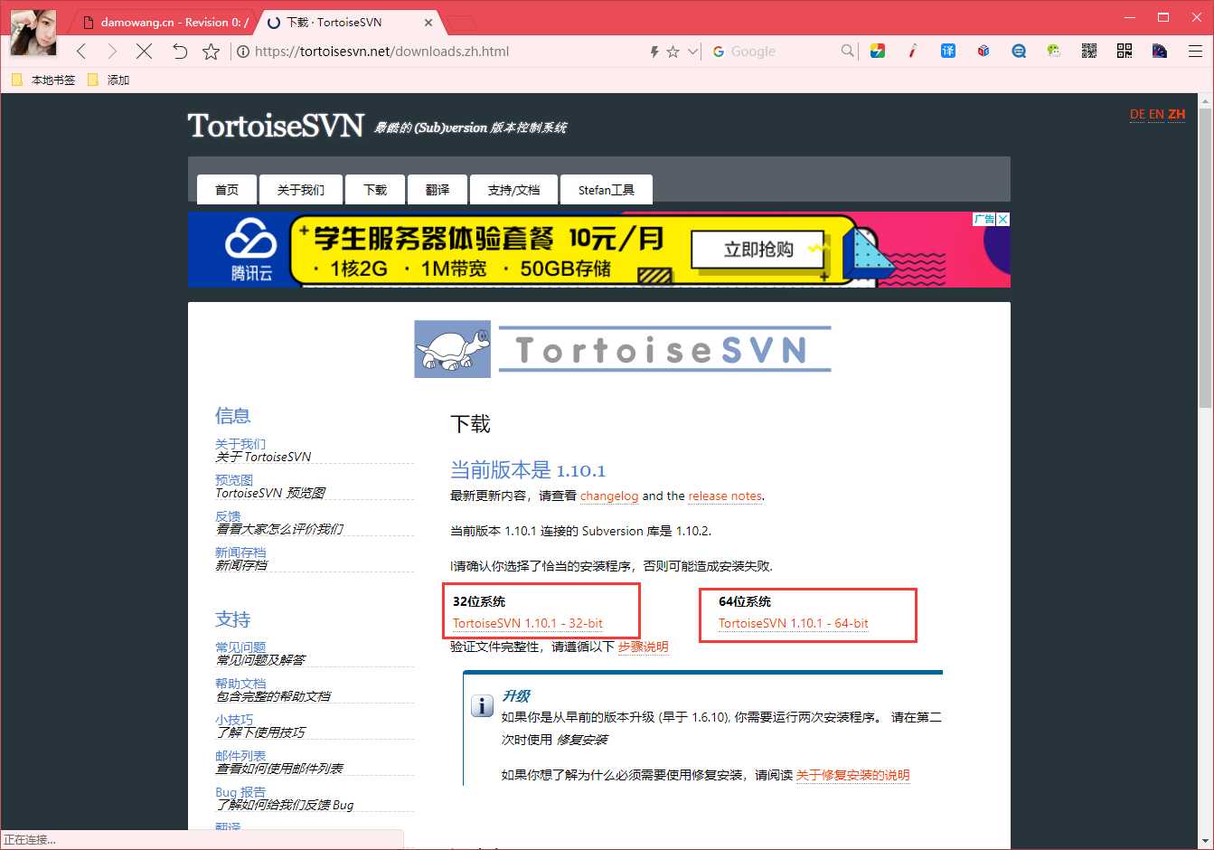Open the Stefan工具 navigation tab
The width and height of the screenshot is (1214, 850).
coord(607,190)
